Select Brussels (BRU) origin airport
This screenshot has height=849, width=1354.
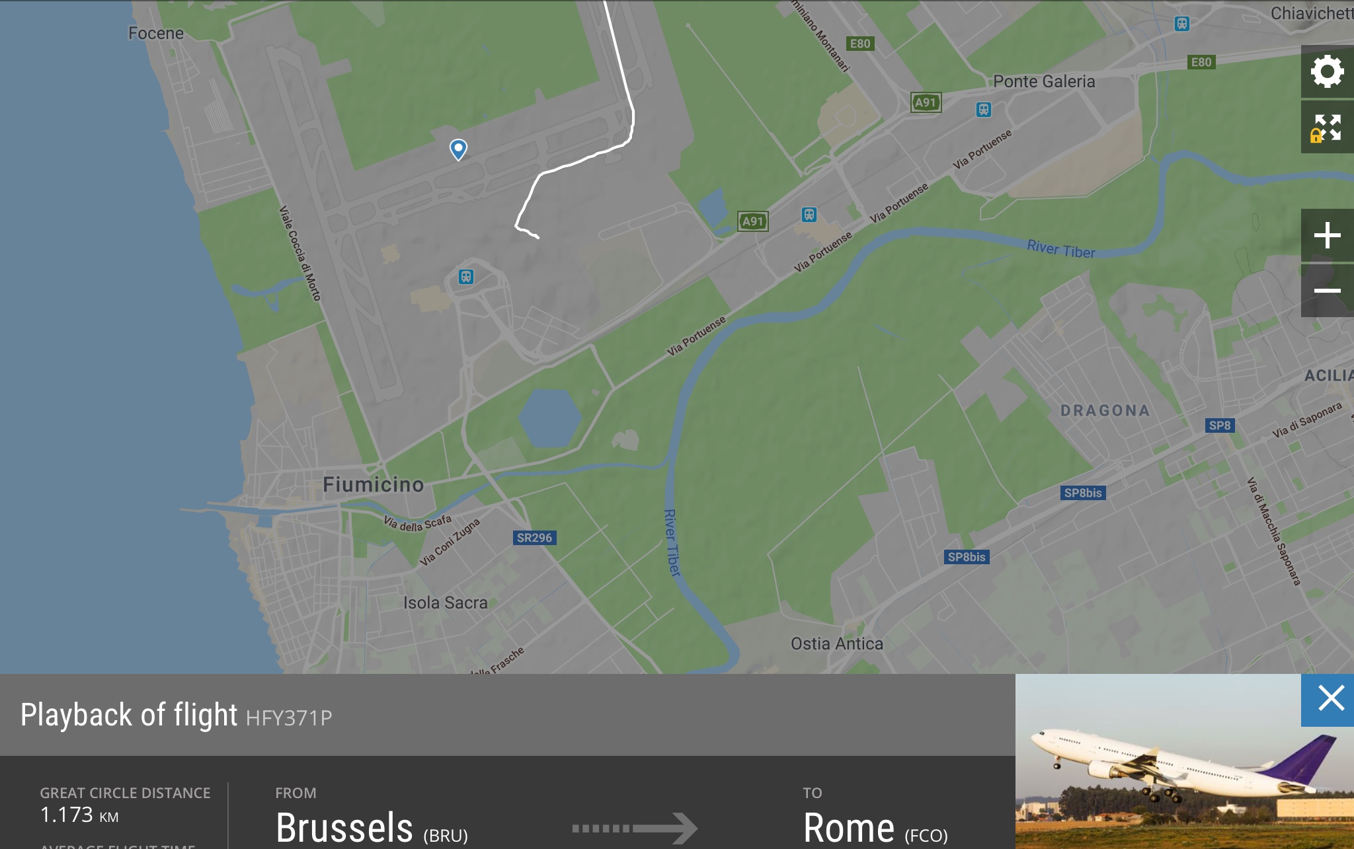372,828
